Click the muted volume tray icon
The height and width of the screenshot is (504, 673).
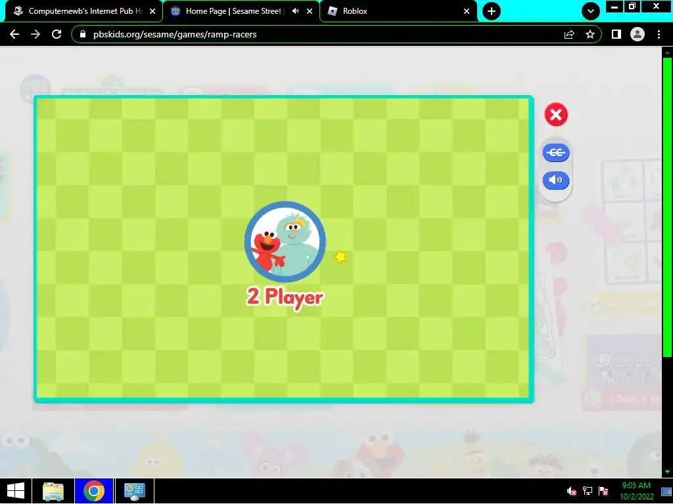571,491
